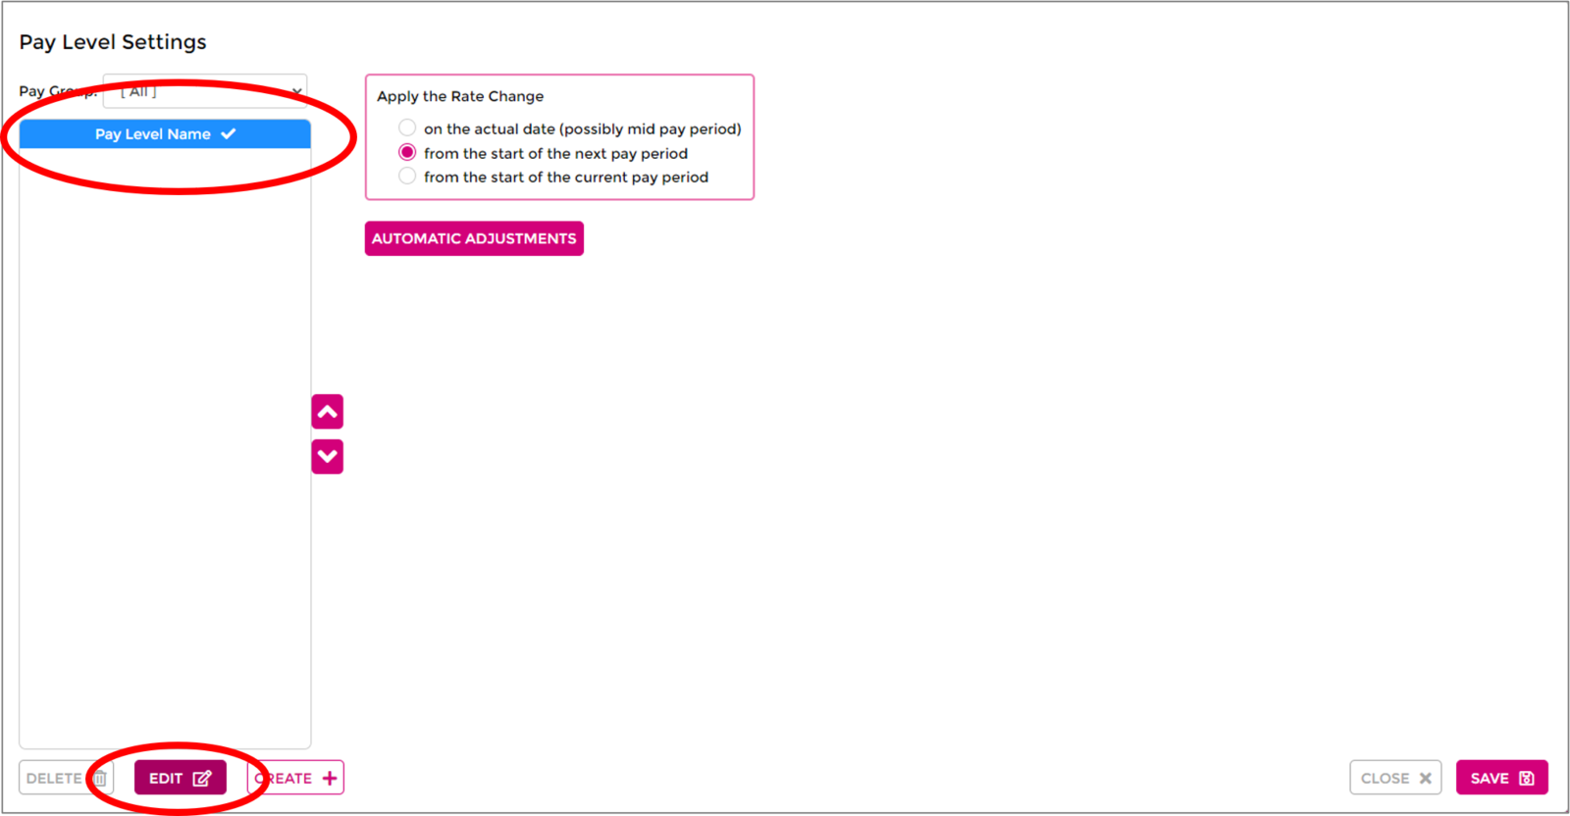
Task: Move pay level up with up chevron
Action: [328, 412]
